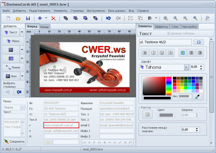The image size is (216, 153).
Task: Open the Tahoma font dropdown
Action: (x=186, y=67)
